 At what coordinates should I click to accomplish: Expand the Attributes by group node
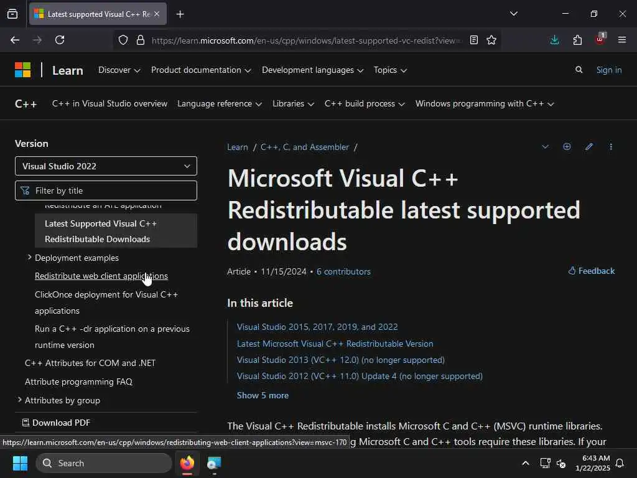(19, 400)
